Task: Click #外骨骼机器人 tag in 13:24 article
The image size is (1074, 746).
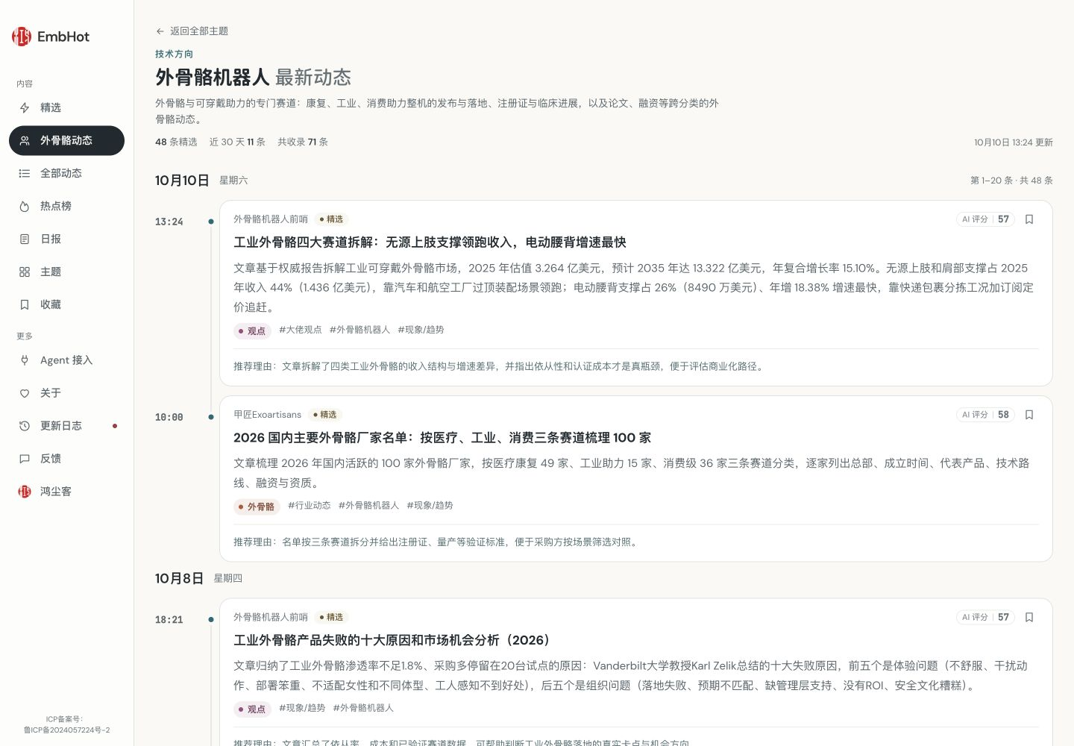Action: point(359,330)
